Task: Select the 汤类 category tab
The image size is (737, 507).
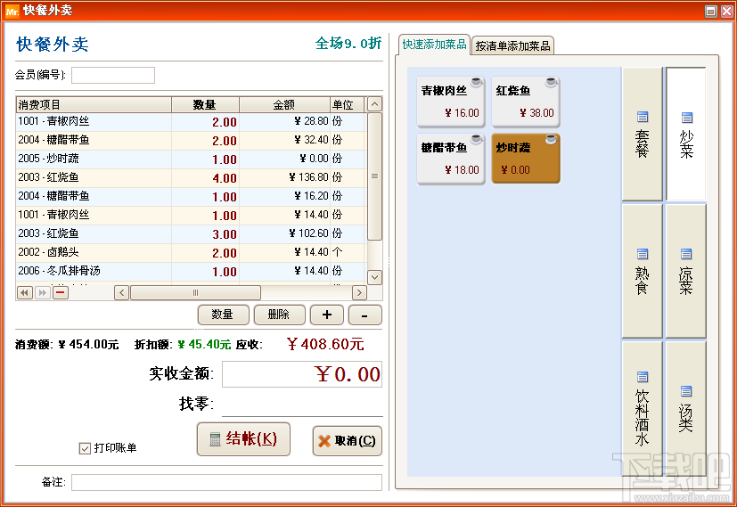Action: point(686,408)
